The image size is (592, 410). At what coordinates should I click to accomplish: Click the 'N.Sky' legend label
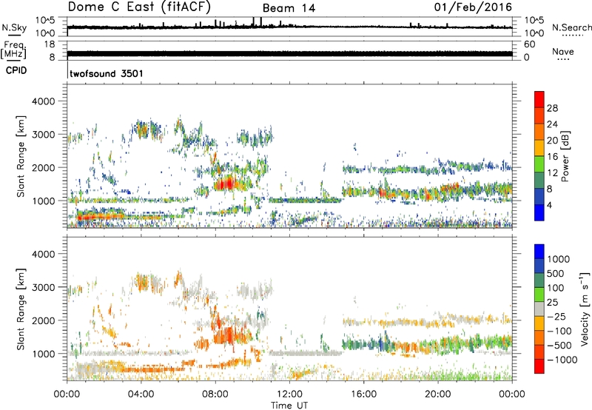pyautogui.click(x=14, y=28)
